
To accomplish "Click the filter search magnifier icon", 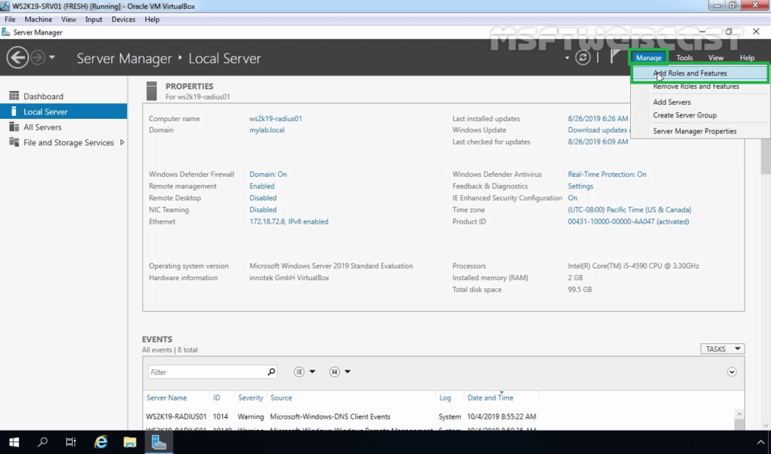I will (271, 372).
